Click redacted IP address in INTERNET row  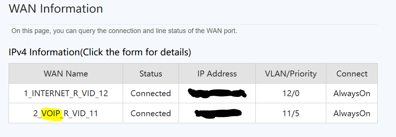[x=217, y=93]
